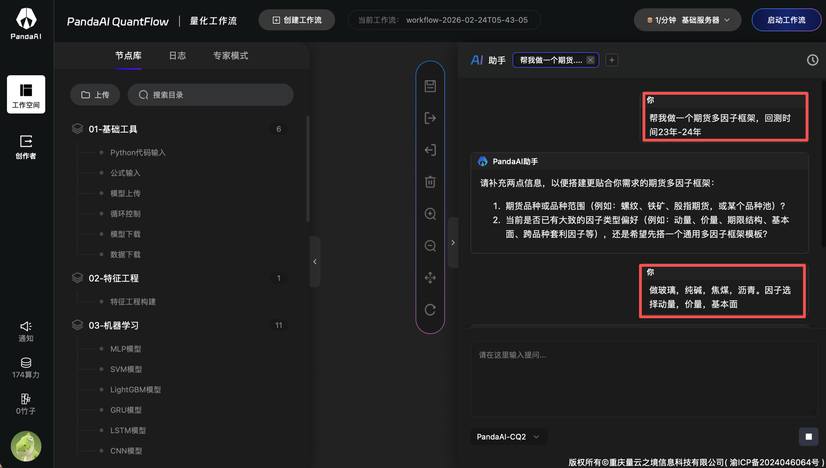
Task: Click the 创建工作流 create workflow button
Action: (297, 20)
